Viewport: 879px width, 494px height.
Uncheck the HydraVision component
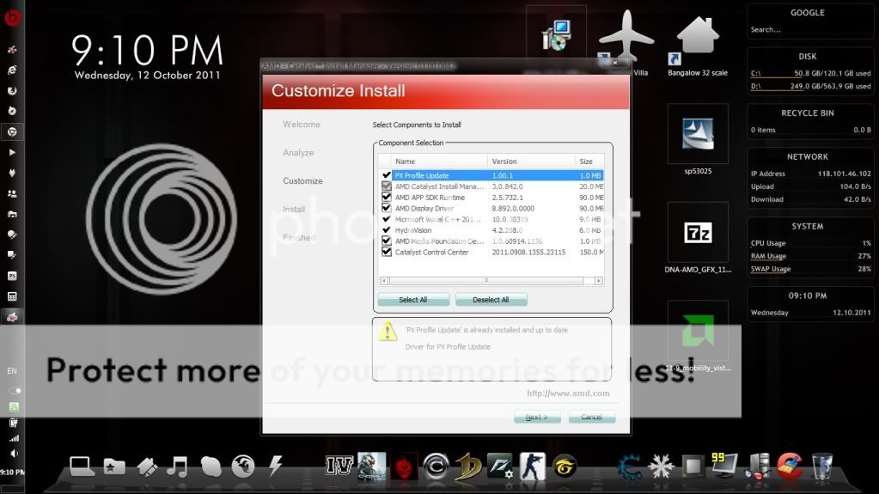(386, 230)
